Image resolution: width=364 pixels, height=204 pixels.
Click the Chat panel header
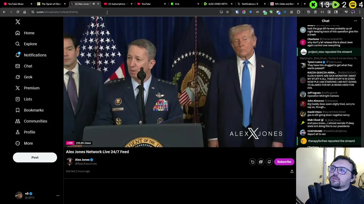click(326, 21)
